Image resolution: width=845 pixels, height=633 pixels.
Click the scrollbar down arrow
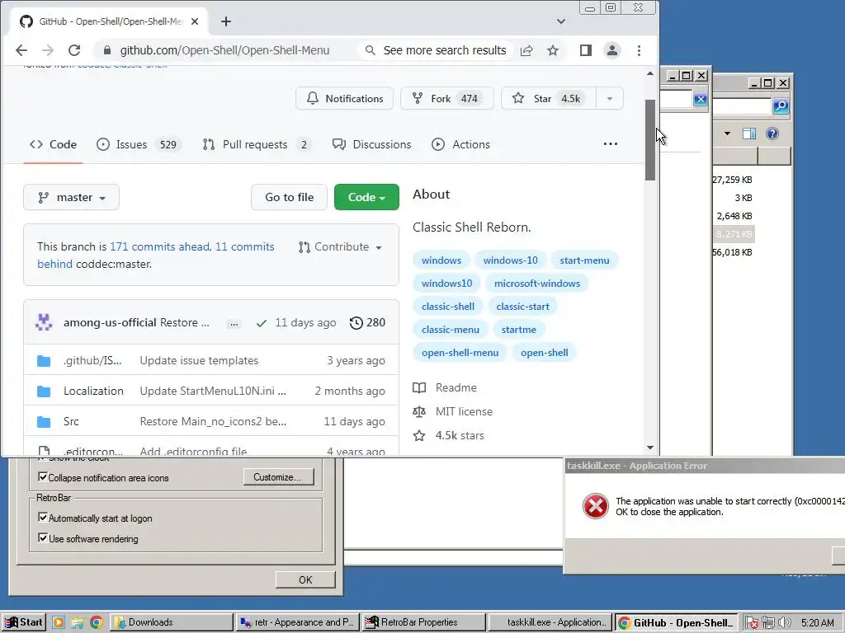(650, 448)
